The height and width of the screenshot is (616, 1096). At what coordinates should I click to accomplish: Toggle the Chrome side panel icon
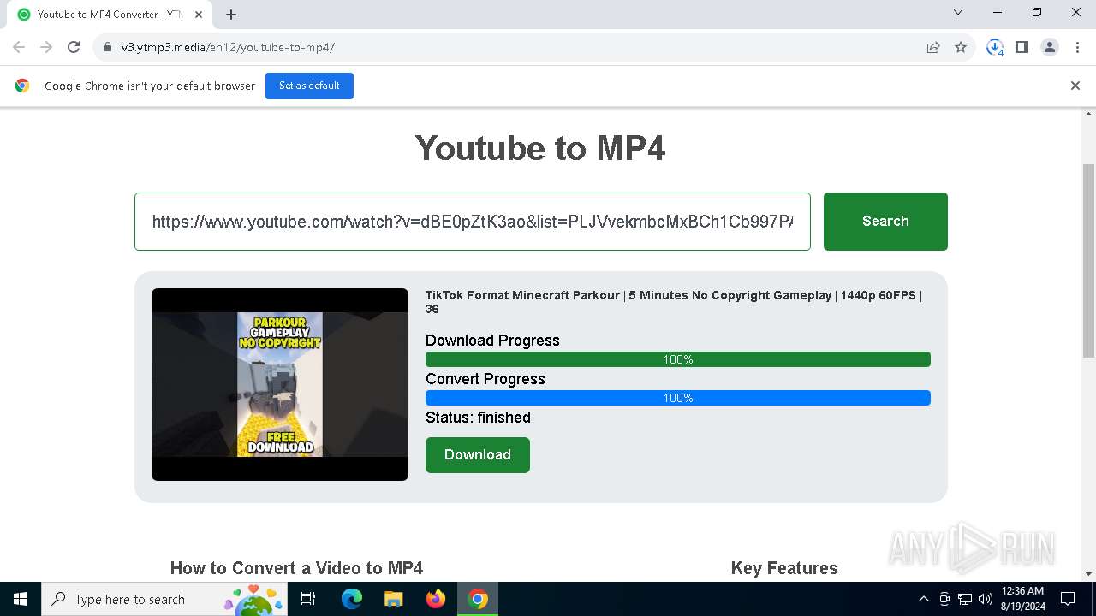[1022, 47]
